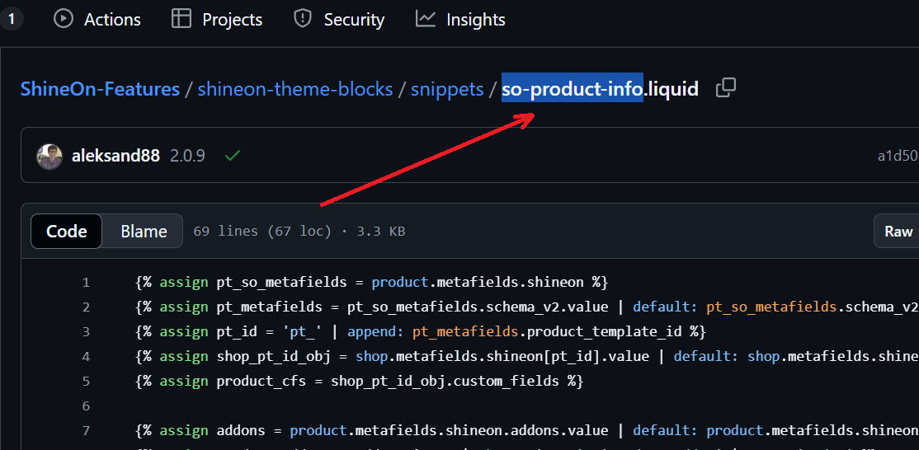Screen dimensions: 919x450
Task: Click the Actions play icon
Action: pyautogui.click(x=64, y=19)
